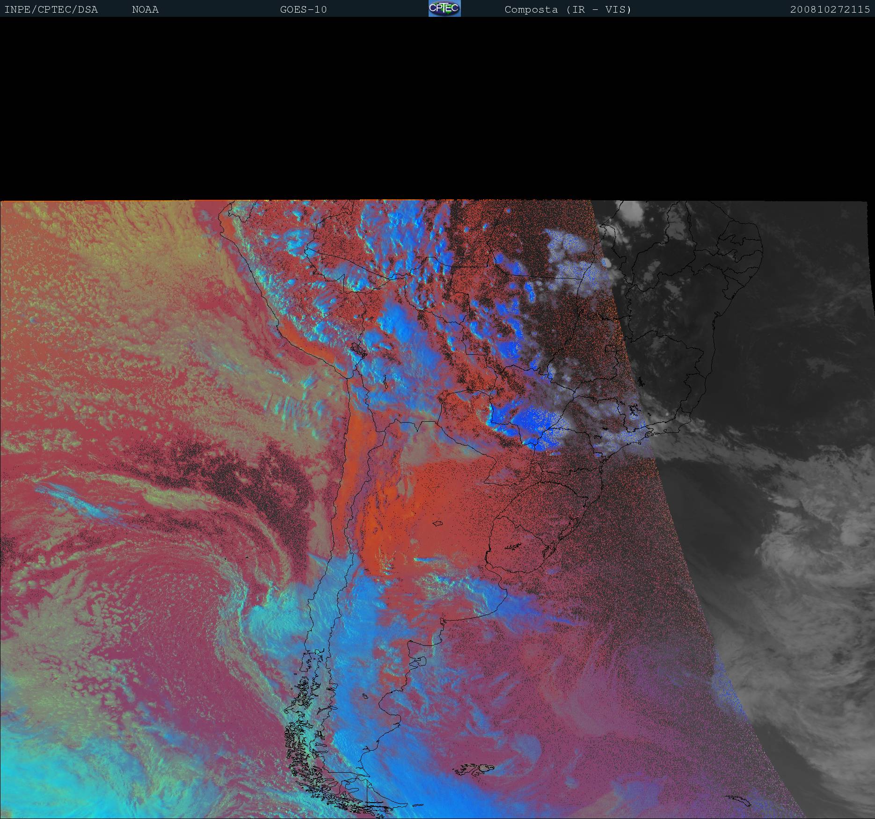Click the INPE/CPTEC/DSA header label

click(51, 9)
